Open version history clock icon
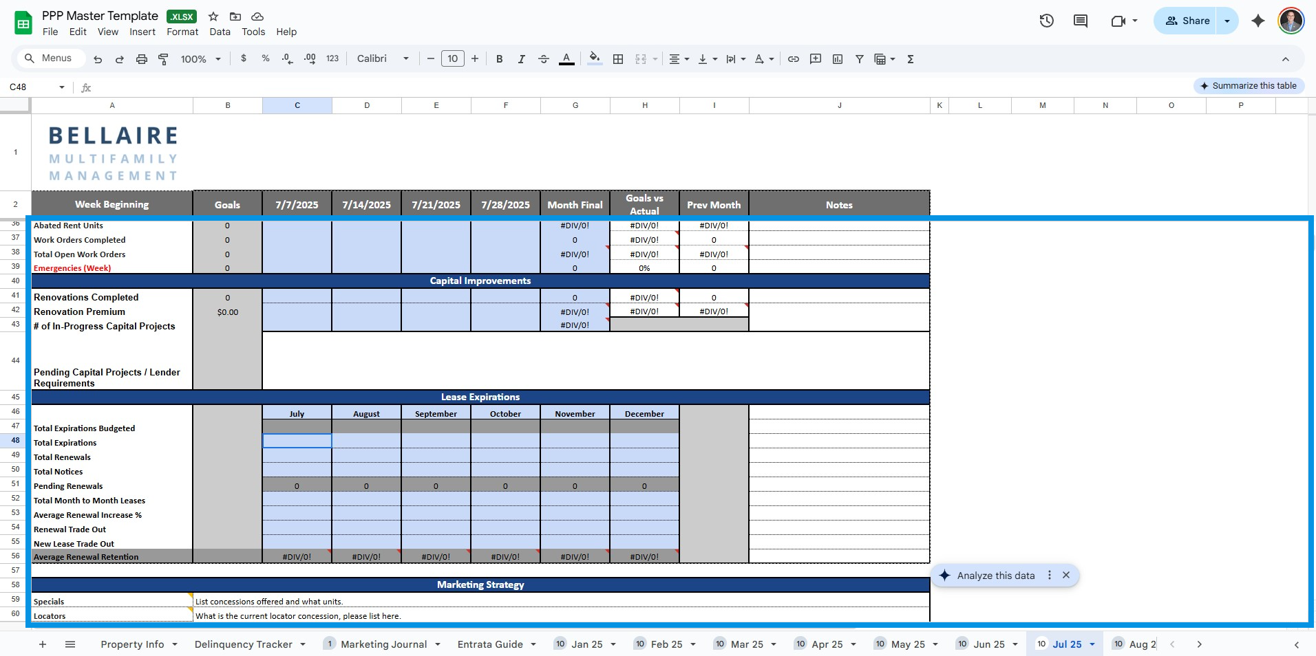This screenshot has height=656, width=1316. click(x=1046, y=21)
